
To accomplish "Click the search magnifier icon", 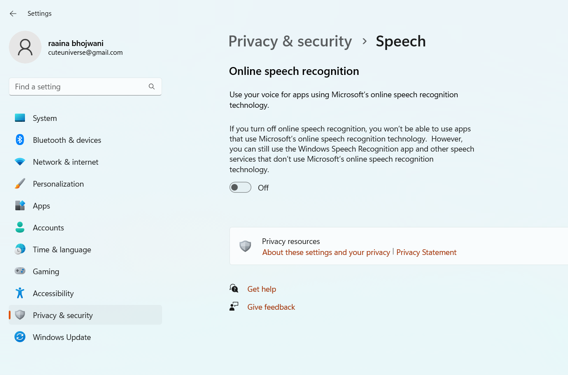I will click(152, 87).
